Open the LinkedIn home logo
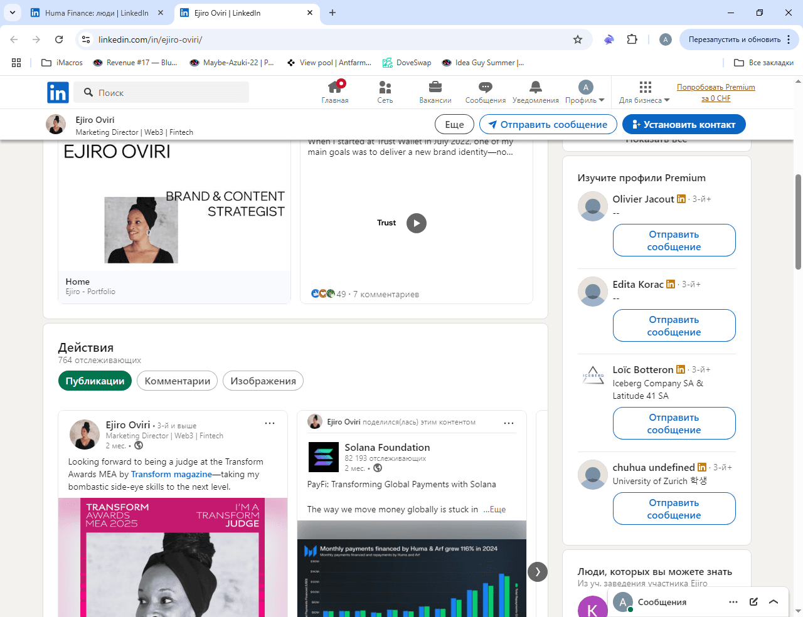 [58, 93]
